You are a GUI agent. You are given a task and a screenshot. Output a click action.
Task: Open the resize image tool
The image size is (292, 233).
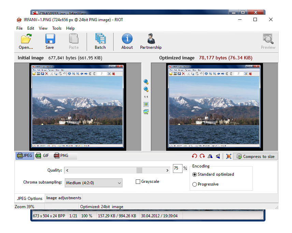pyautogui.click(x=229, y=156)
